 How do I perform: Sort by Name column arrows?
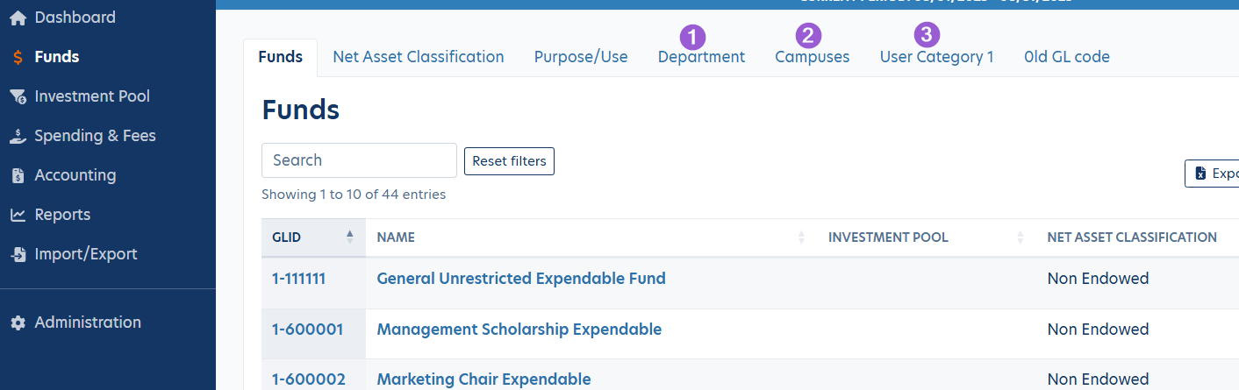point(800,238)
